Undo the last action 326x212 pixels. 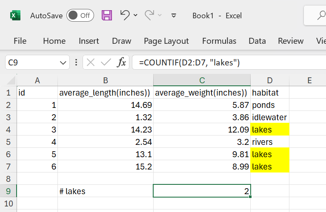(125, 15)
